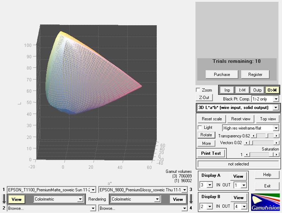Toggle the Light checkbox
The height and width of the screenshot is (213, 282).
point(200,127)
